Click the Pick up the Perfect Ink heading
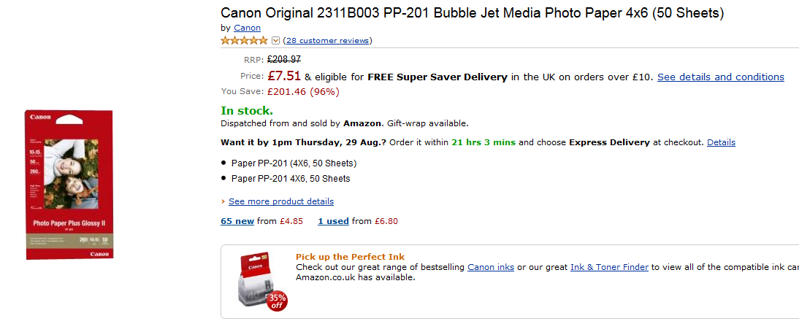799x332 pixels. (350, 257)
